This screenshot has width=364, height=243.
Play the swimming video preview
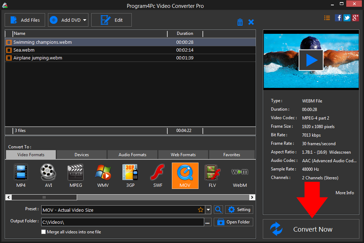click(311, 60)
